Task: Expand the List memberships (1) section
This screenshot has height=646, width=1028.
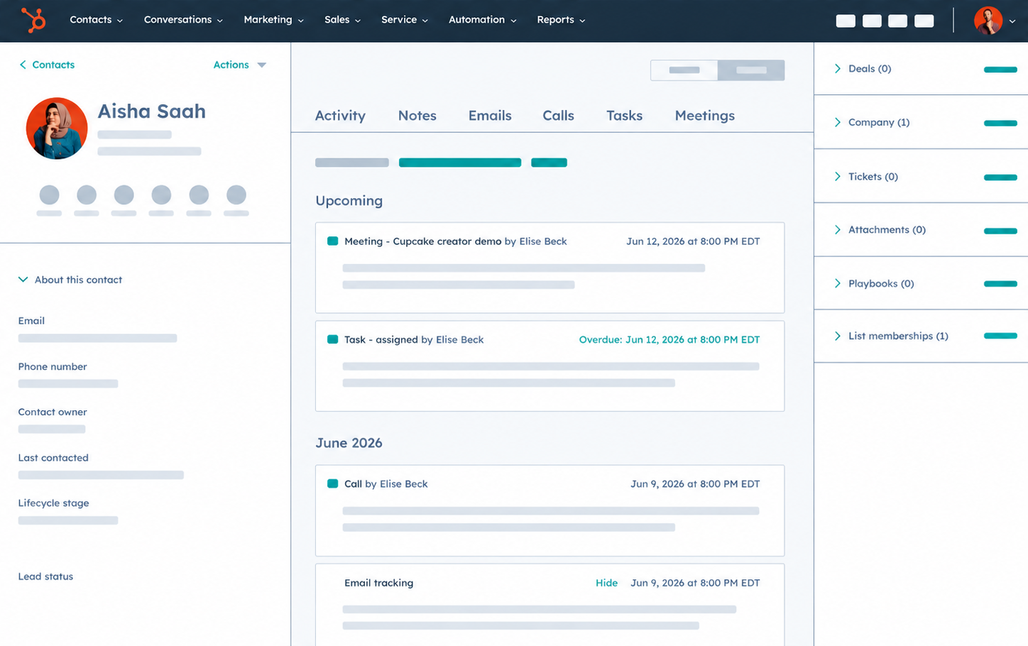Action: (x=838, y=336)
